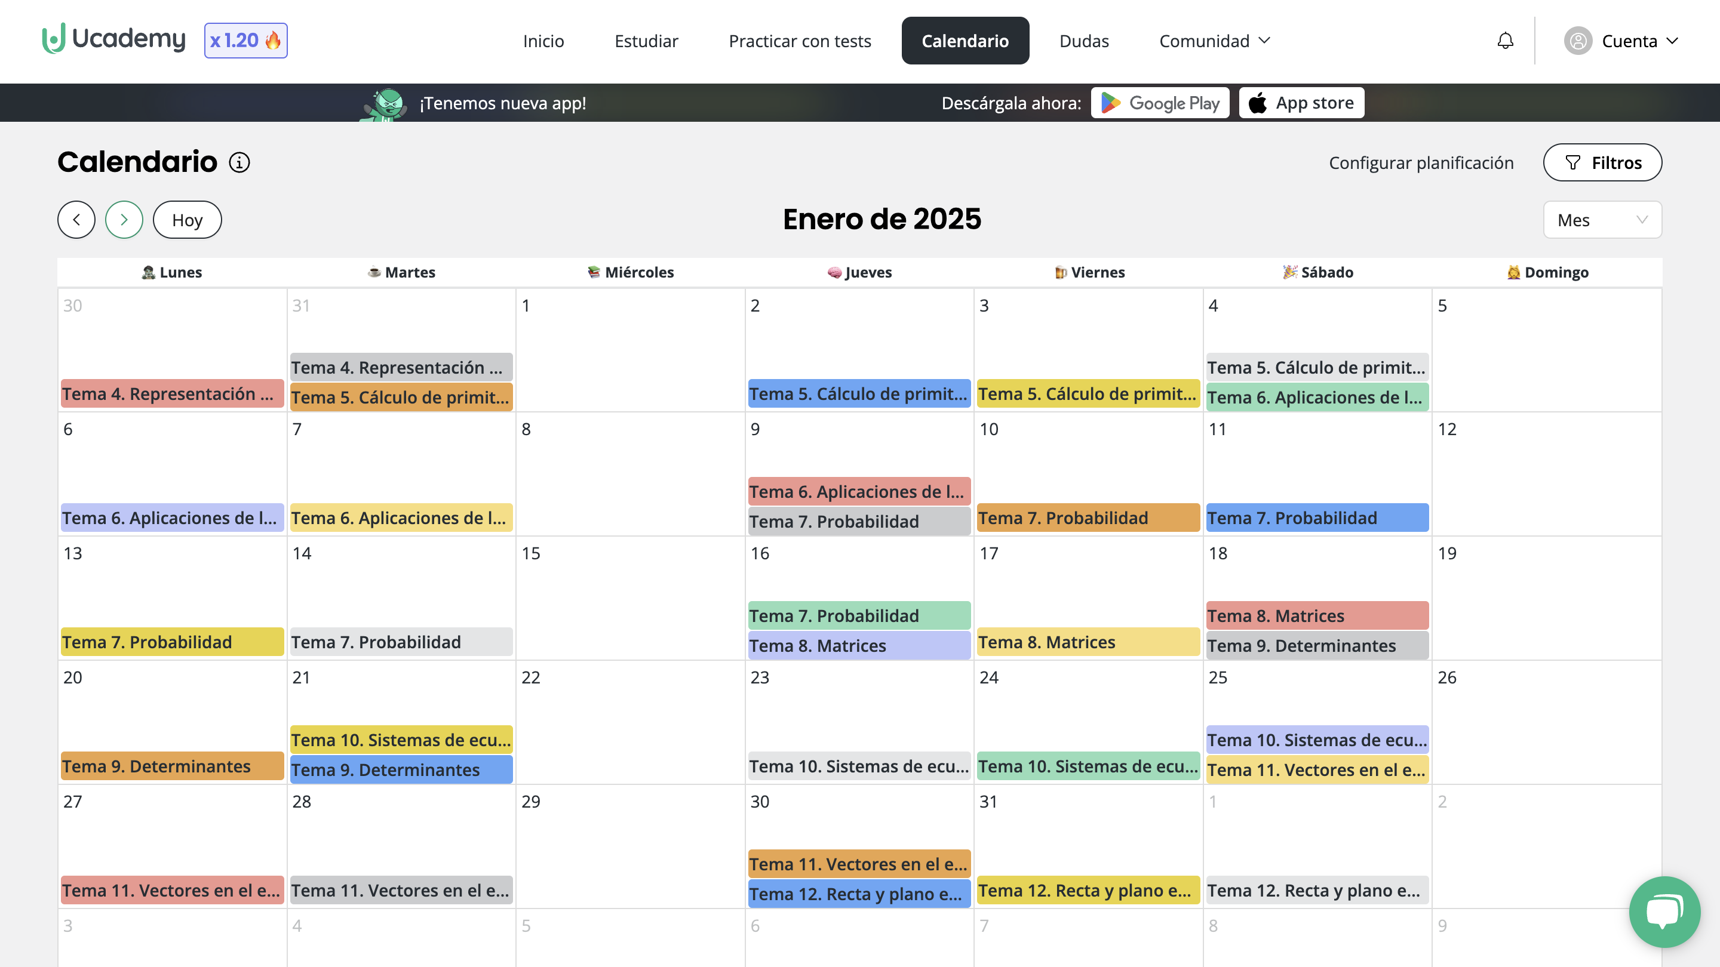Click the info icon next to Calendario

[239, 162]
